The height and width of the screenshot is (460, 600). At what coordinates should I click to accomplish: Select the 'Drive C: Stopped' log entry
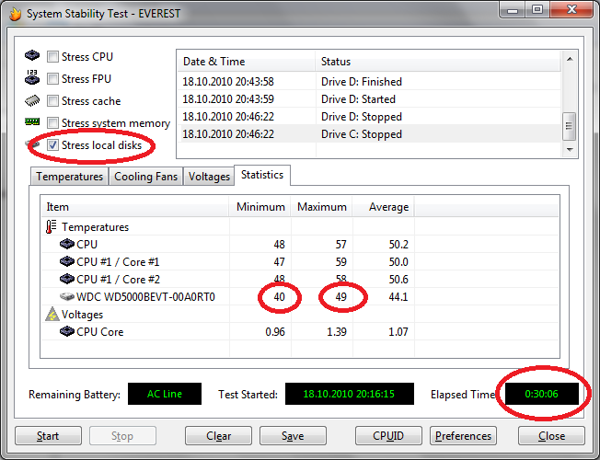[x=369, y=134]
